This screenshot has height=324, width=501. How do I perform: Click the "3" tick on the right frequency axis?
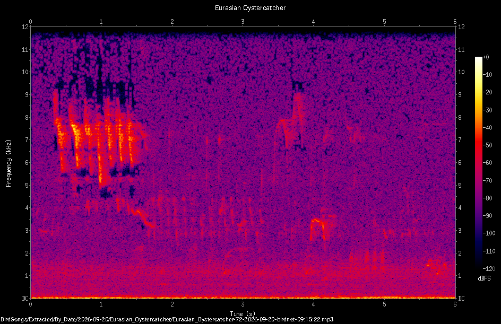pyautogui.click(x=460, y=231)
